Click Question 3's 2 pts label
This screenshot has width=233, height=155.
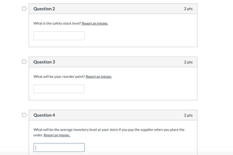pos(188,62)
